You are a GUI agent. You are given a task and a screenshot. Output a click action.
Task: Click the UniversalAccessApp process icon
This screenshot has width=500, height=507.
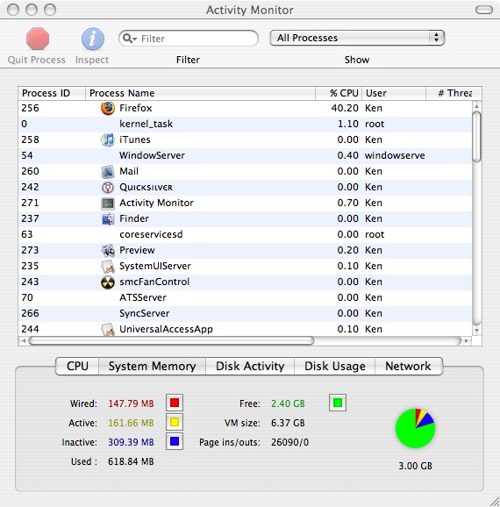(x=108, y=329)
